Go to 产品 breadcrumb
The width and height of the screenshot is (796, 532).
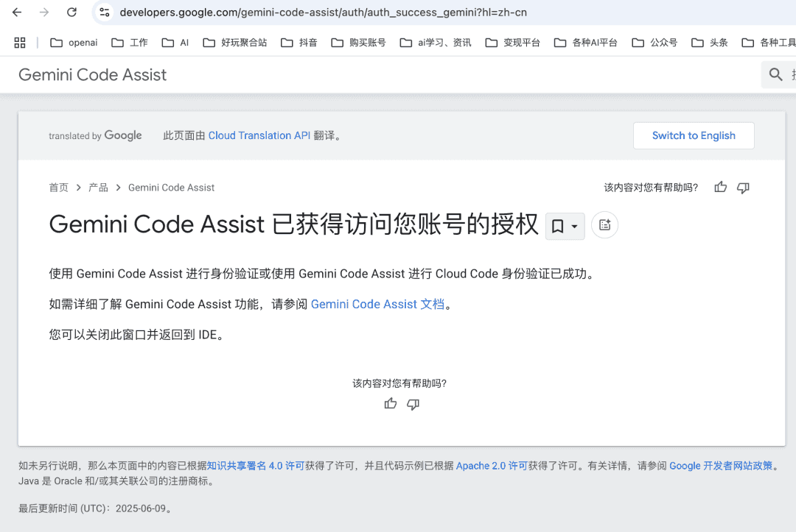(98, 188)
